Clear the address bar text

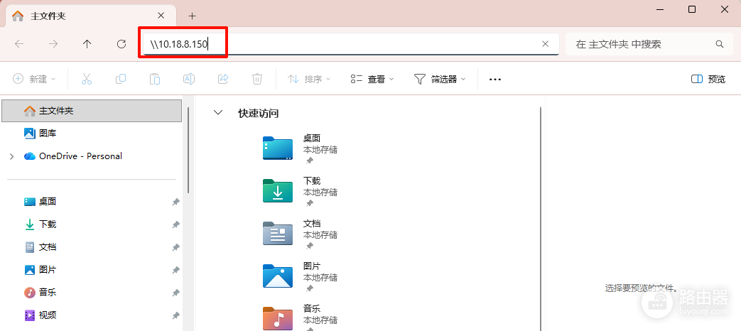point(545,44)
